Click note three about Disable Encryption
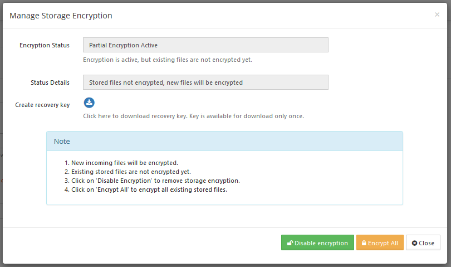 click(152, 181)
